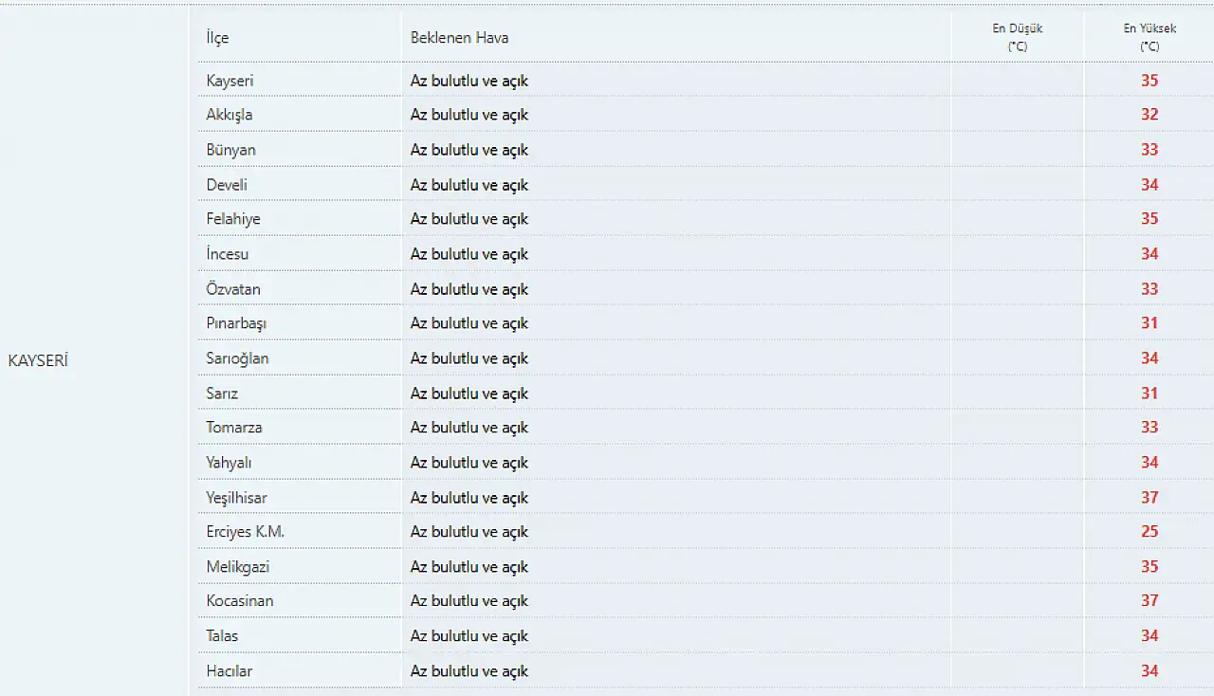The height and width of the screenshot is (696, 1214).
Task: Click the Beklenen Hava column header
Action: pyautogui.click(x=459, y=38)
